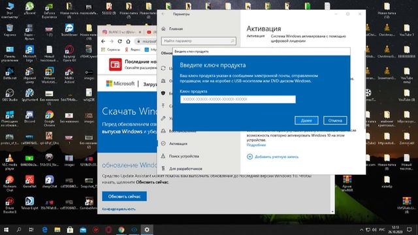Open the Google Chrome desktop shortcut
The height and width of the screenshot is (235, 418).
[x=50, y=119]
